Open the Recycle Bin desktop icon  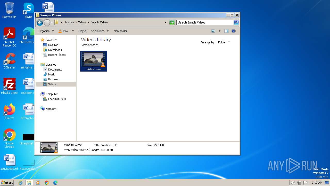[x=9, y=11]
